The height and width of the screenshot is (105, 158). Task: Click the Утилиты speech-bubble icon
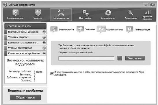tap(80, 29)
